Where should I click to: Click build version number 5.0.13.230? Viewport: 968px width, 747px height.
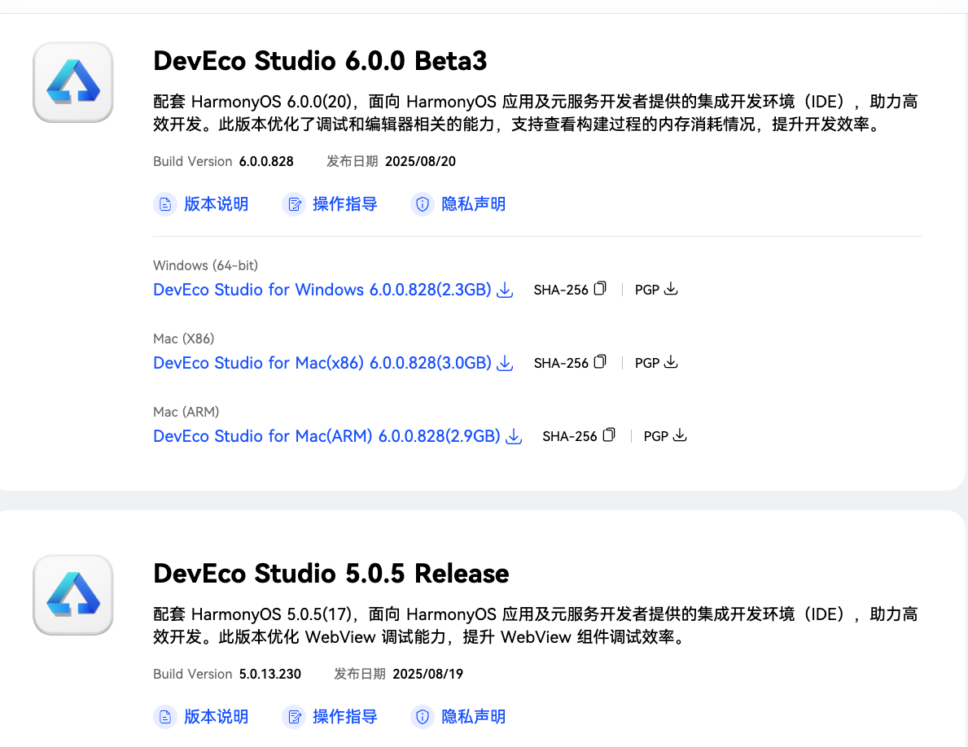coord(269,675)
